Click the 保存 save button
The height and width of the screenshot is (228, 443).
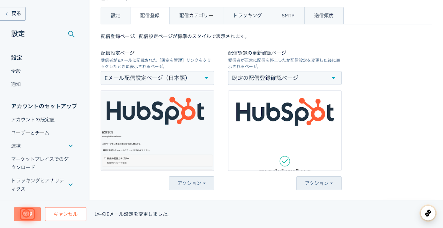point(27,214)
